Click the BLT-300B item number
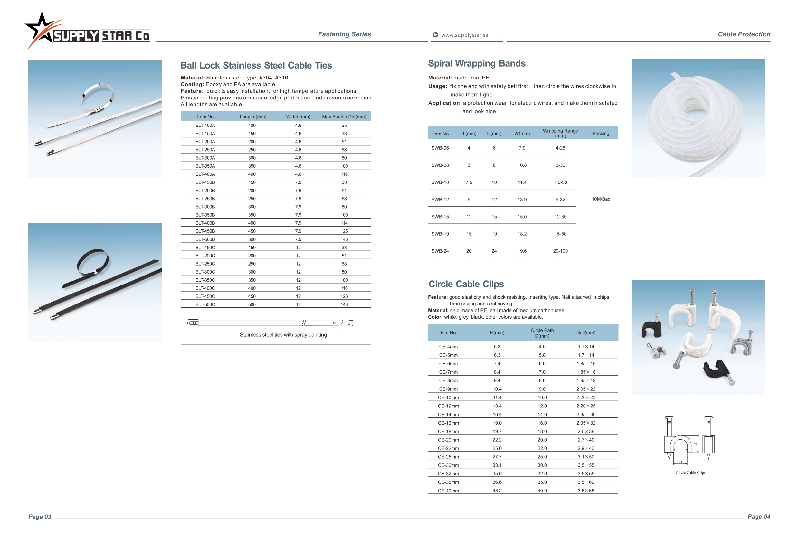 tap(205, 207)
